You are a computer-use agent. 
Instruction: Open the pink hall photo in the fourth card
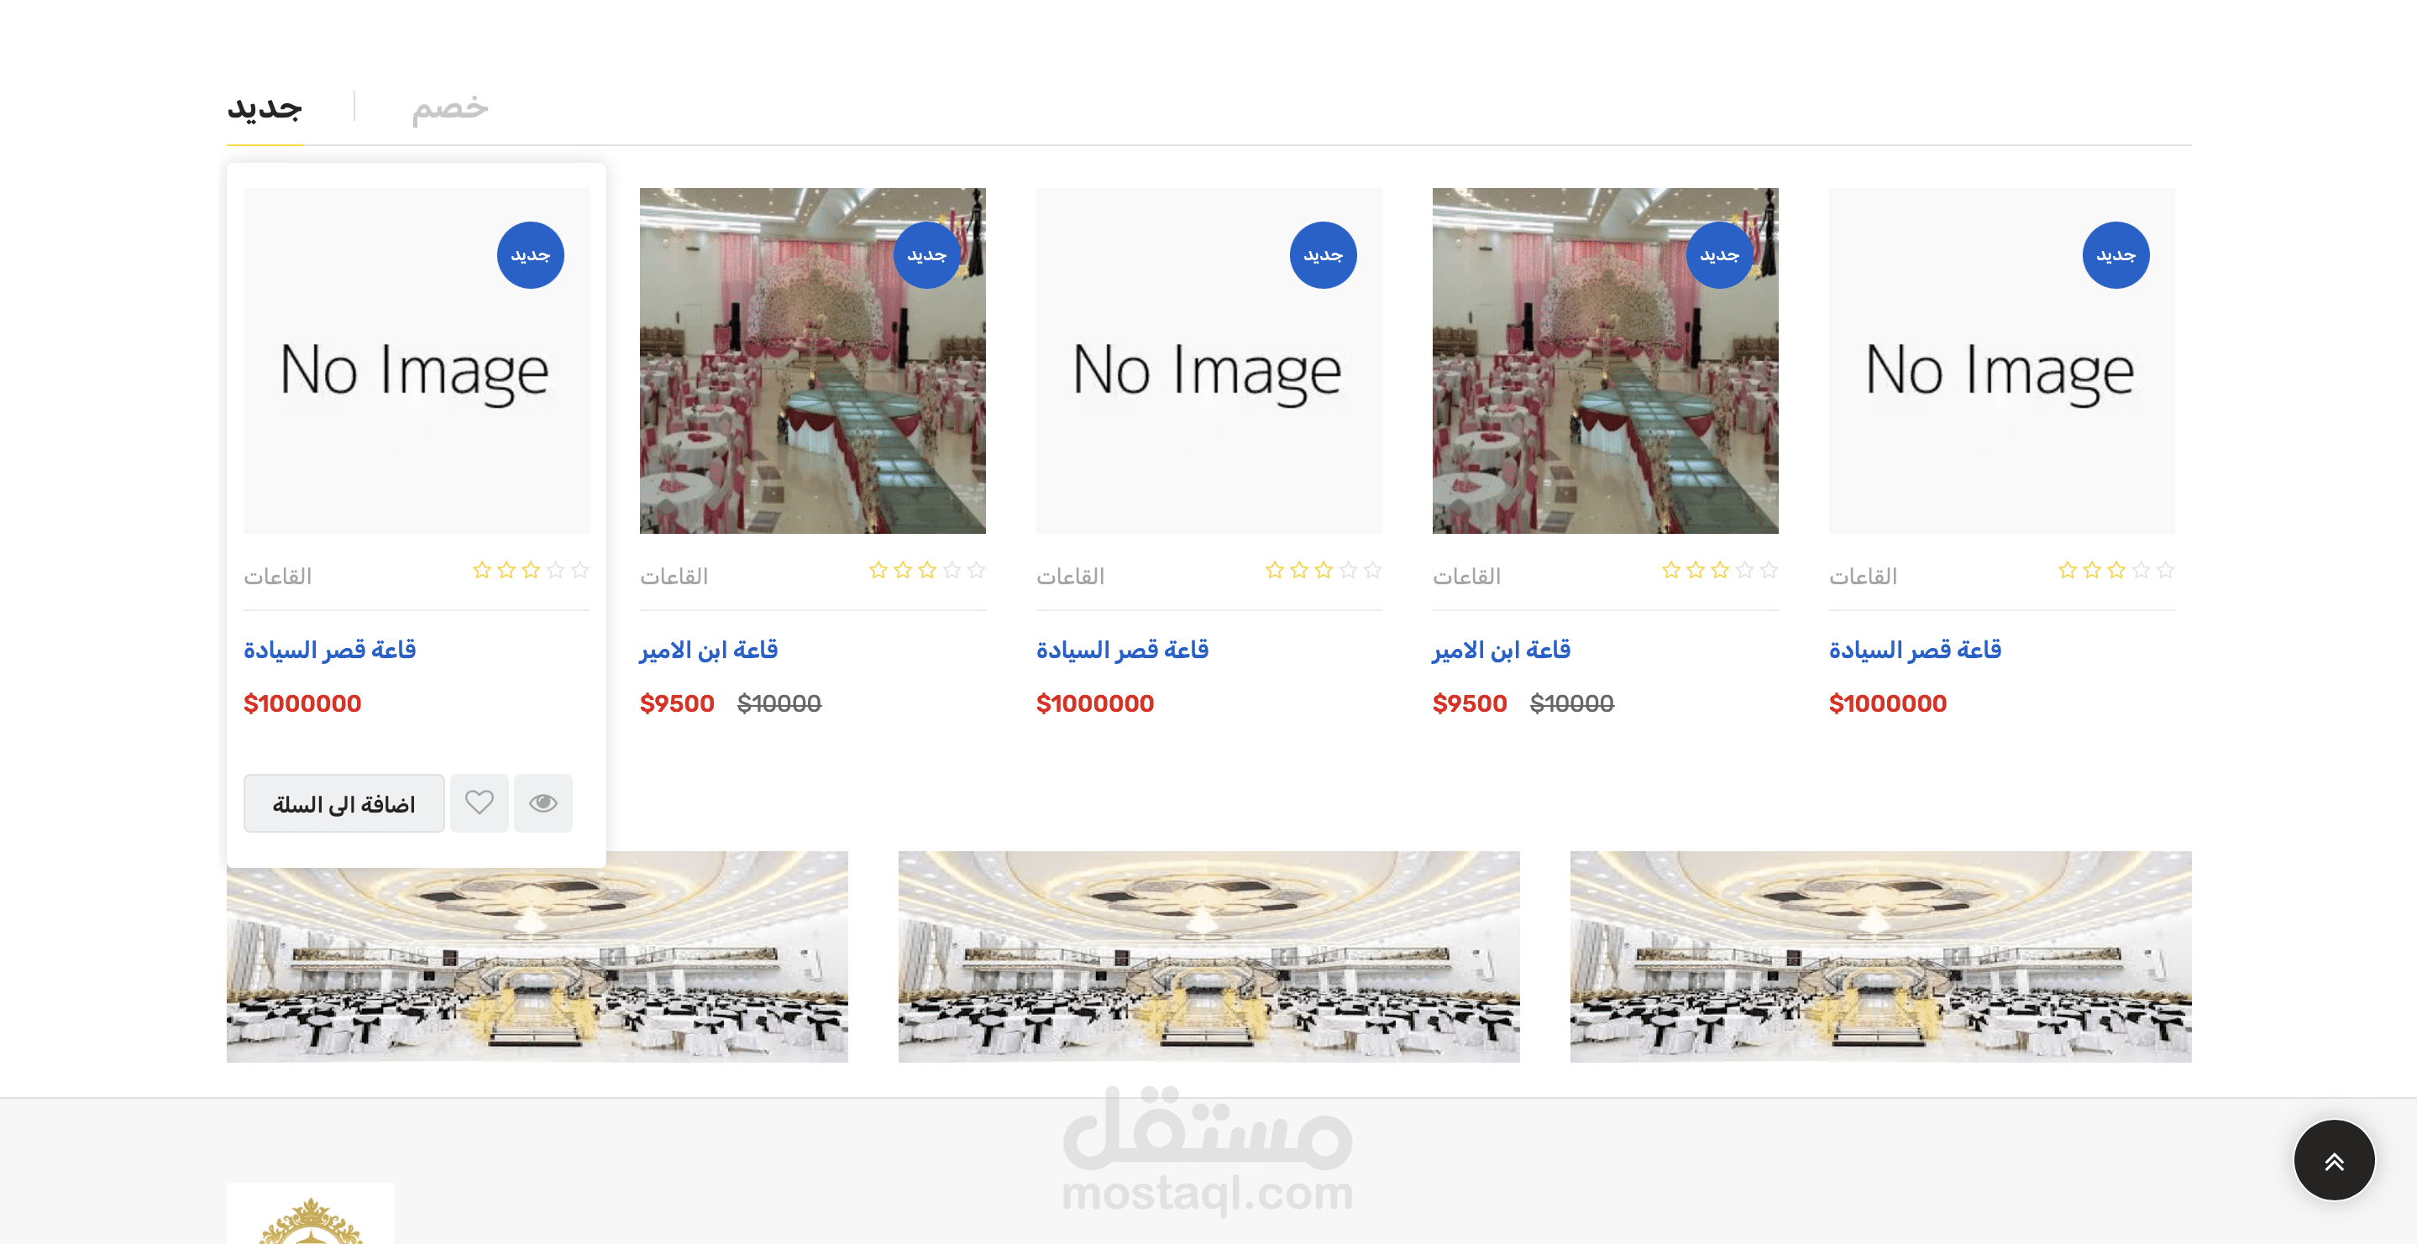click(x=1604, y=361)
